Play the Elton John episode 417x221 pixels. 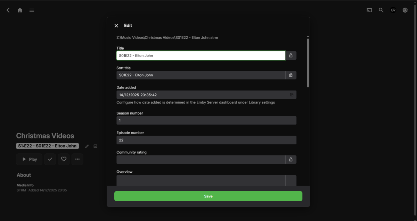click(x=29, y=159)
